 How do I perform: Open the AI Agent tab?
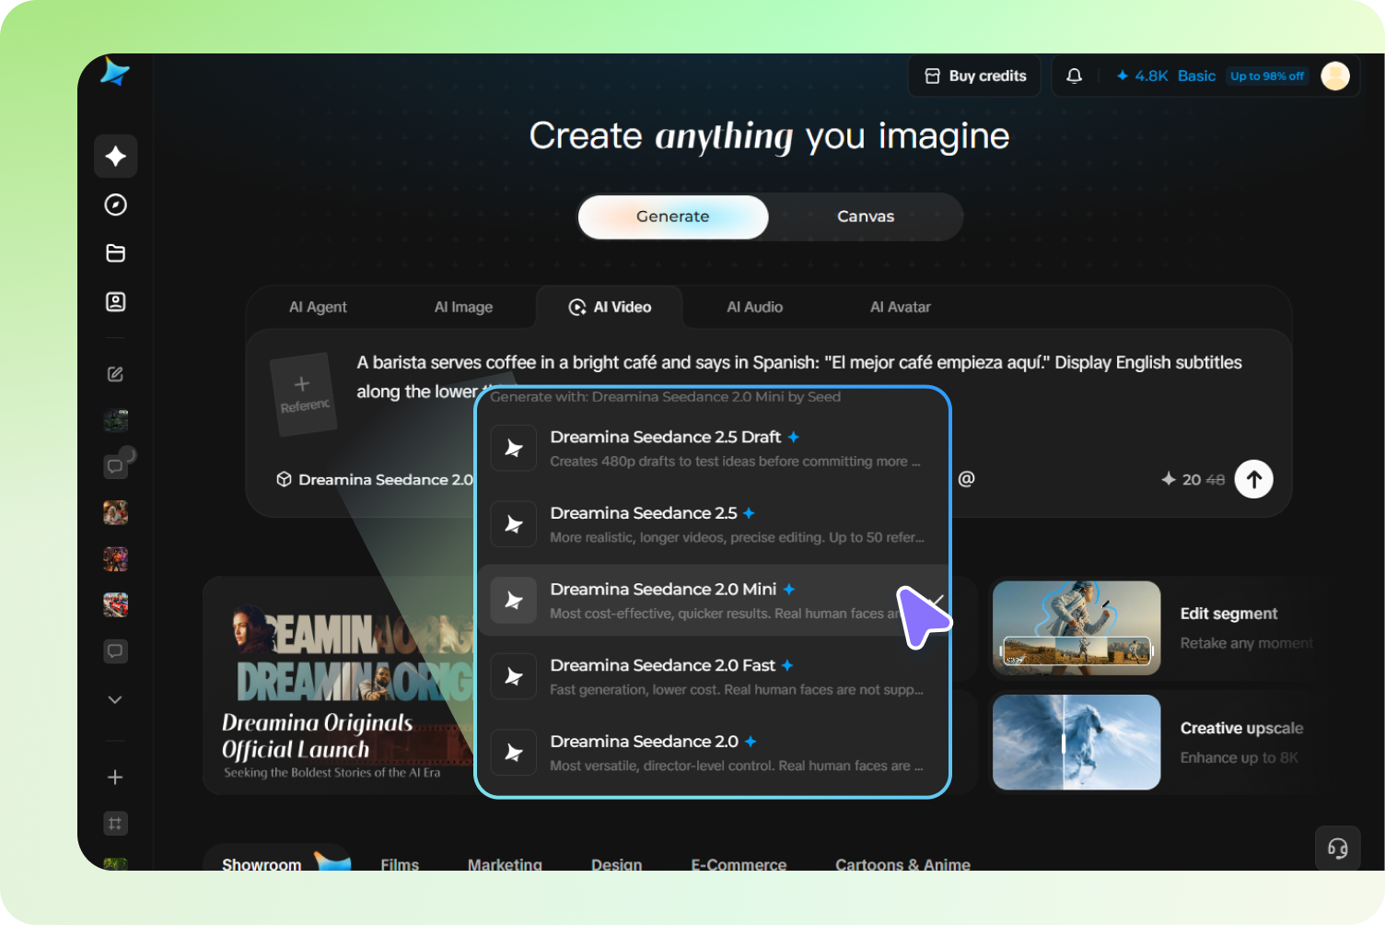pyautogui.click(x=318, y=307)
